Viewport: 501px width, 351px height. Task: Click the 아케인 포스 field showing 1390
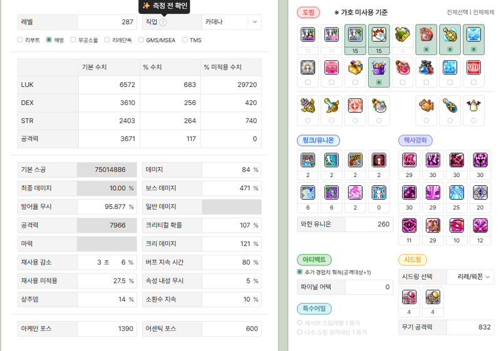tap(107, 328)
